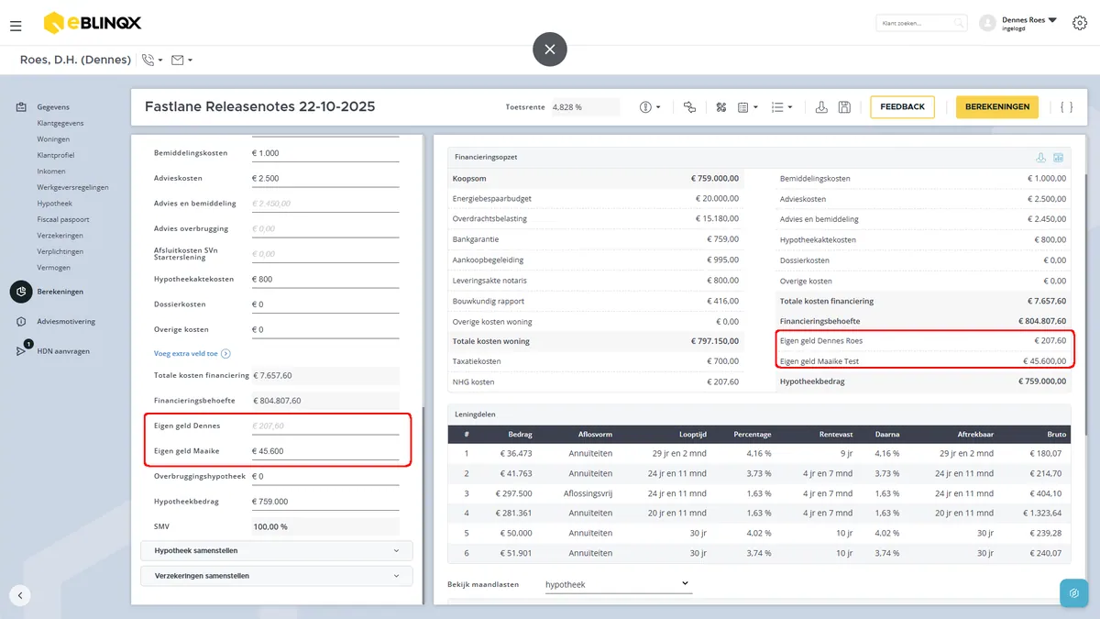Image resolution: width=1100 pixels, height=619 pixels.
Task: Open the email options dropdown
Action: click(181, 61)
